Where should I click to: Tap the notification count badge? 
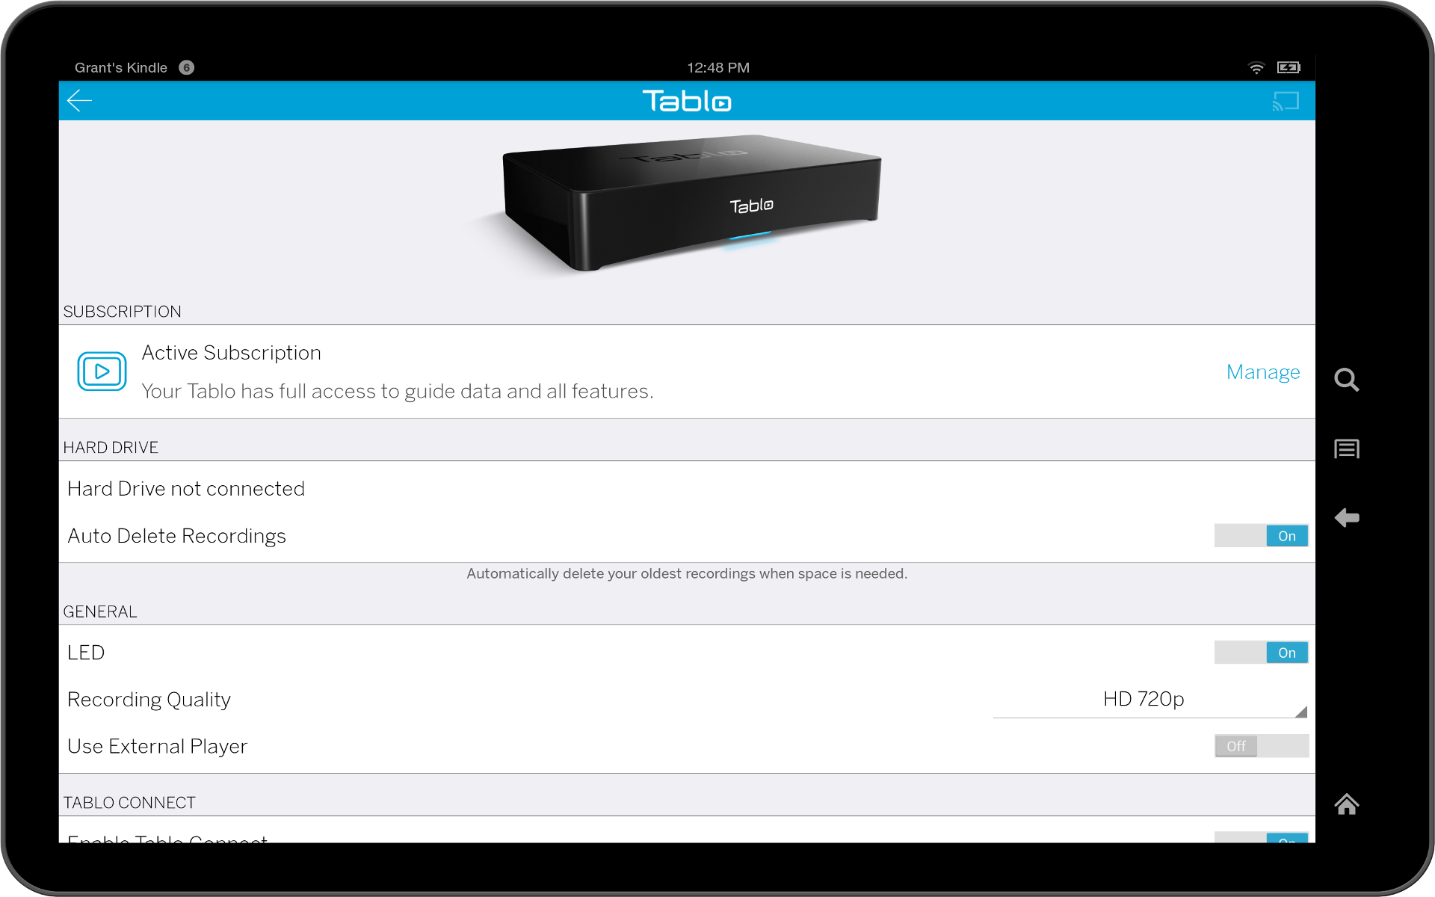point(187,67)
